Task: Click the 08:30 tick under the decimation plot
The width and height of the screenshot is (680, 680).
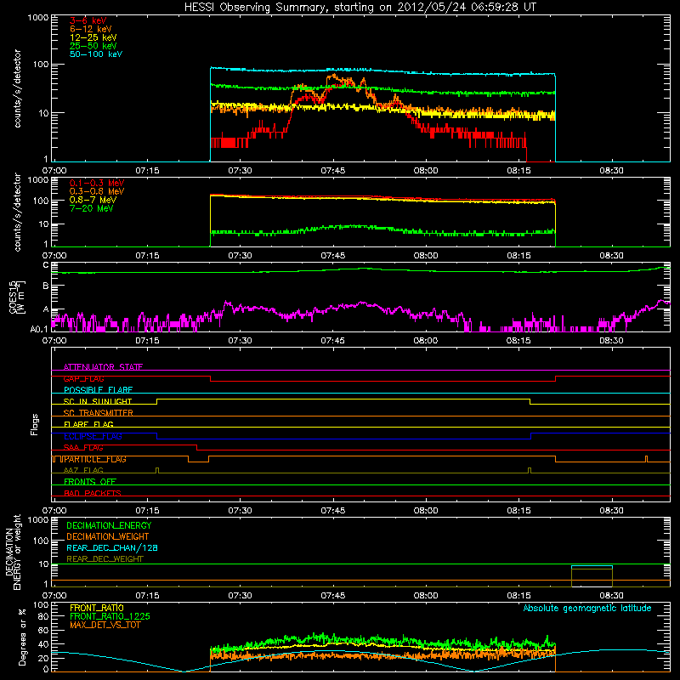Action: click(611, 596)
